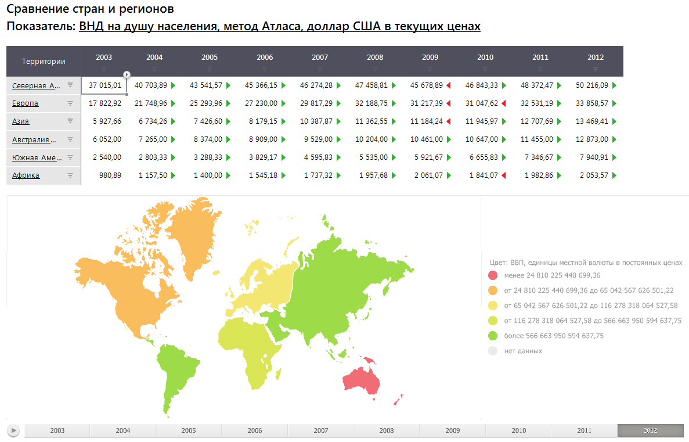Open the Африка territory link

26,175
